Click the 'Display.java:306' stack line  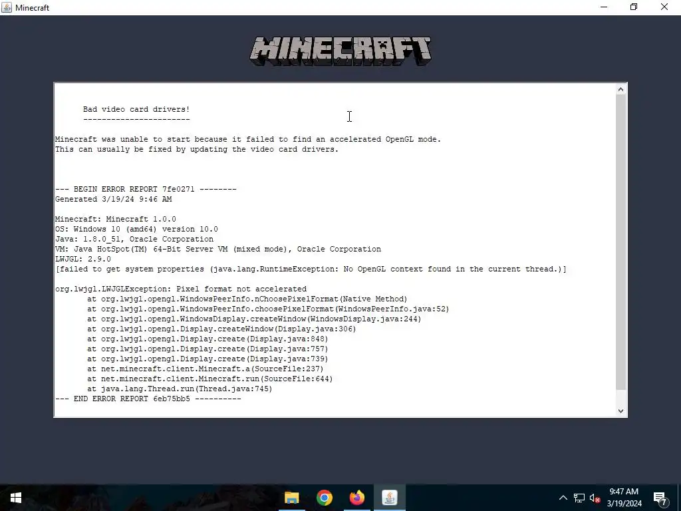point(221,329)
